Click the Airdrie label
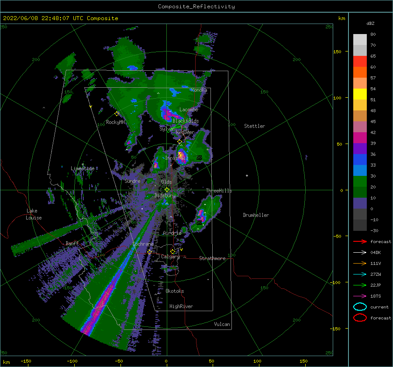 click(172, 233)
